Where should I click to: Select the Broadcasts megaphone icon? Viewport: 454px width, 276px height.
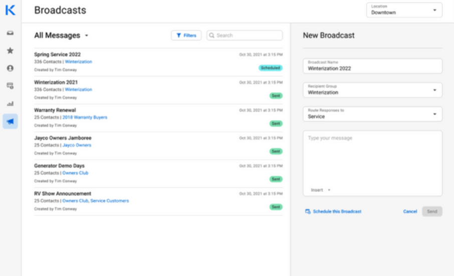click(x=10, y=121)
